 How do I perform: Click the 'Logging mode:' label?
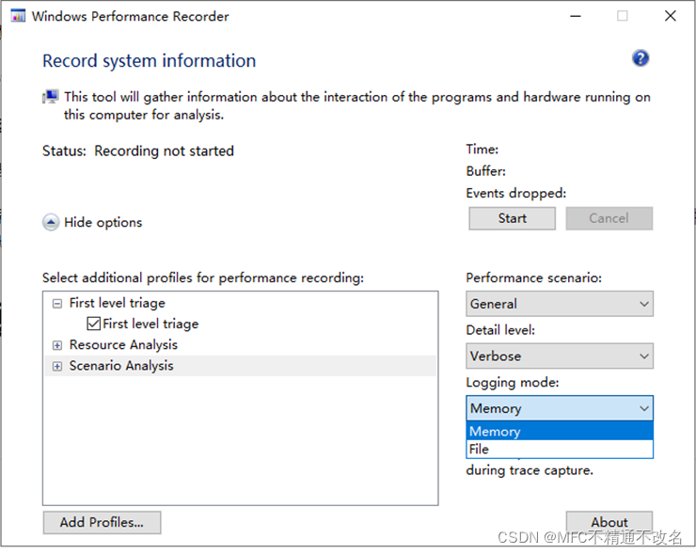[513, 383]
